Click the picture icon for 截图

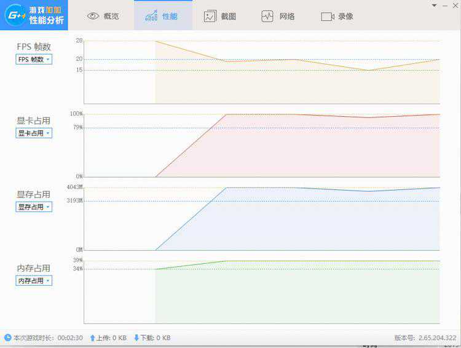(210, 16)
